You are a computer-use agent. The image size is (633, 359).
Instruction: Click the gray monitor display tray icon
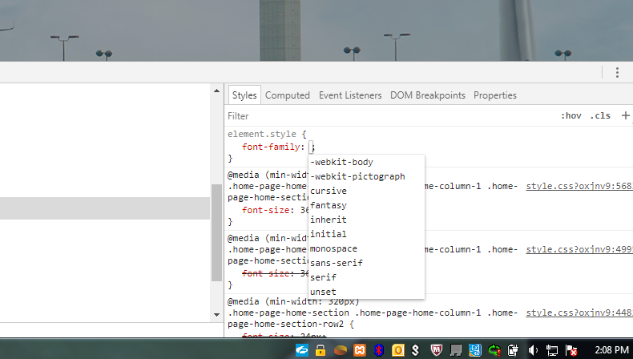[x=456, y=350]
